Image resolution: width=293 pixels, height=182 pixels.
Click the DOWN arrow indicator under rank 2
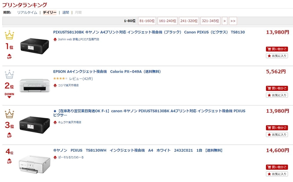[9, 95]
